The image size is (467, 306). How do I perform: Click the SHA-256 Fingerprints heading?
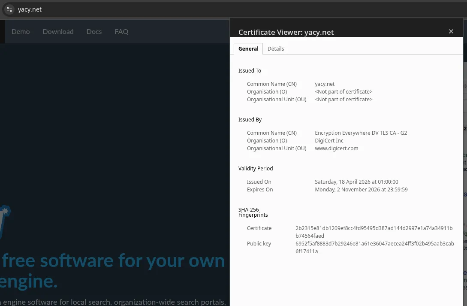coord(253,212)
